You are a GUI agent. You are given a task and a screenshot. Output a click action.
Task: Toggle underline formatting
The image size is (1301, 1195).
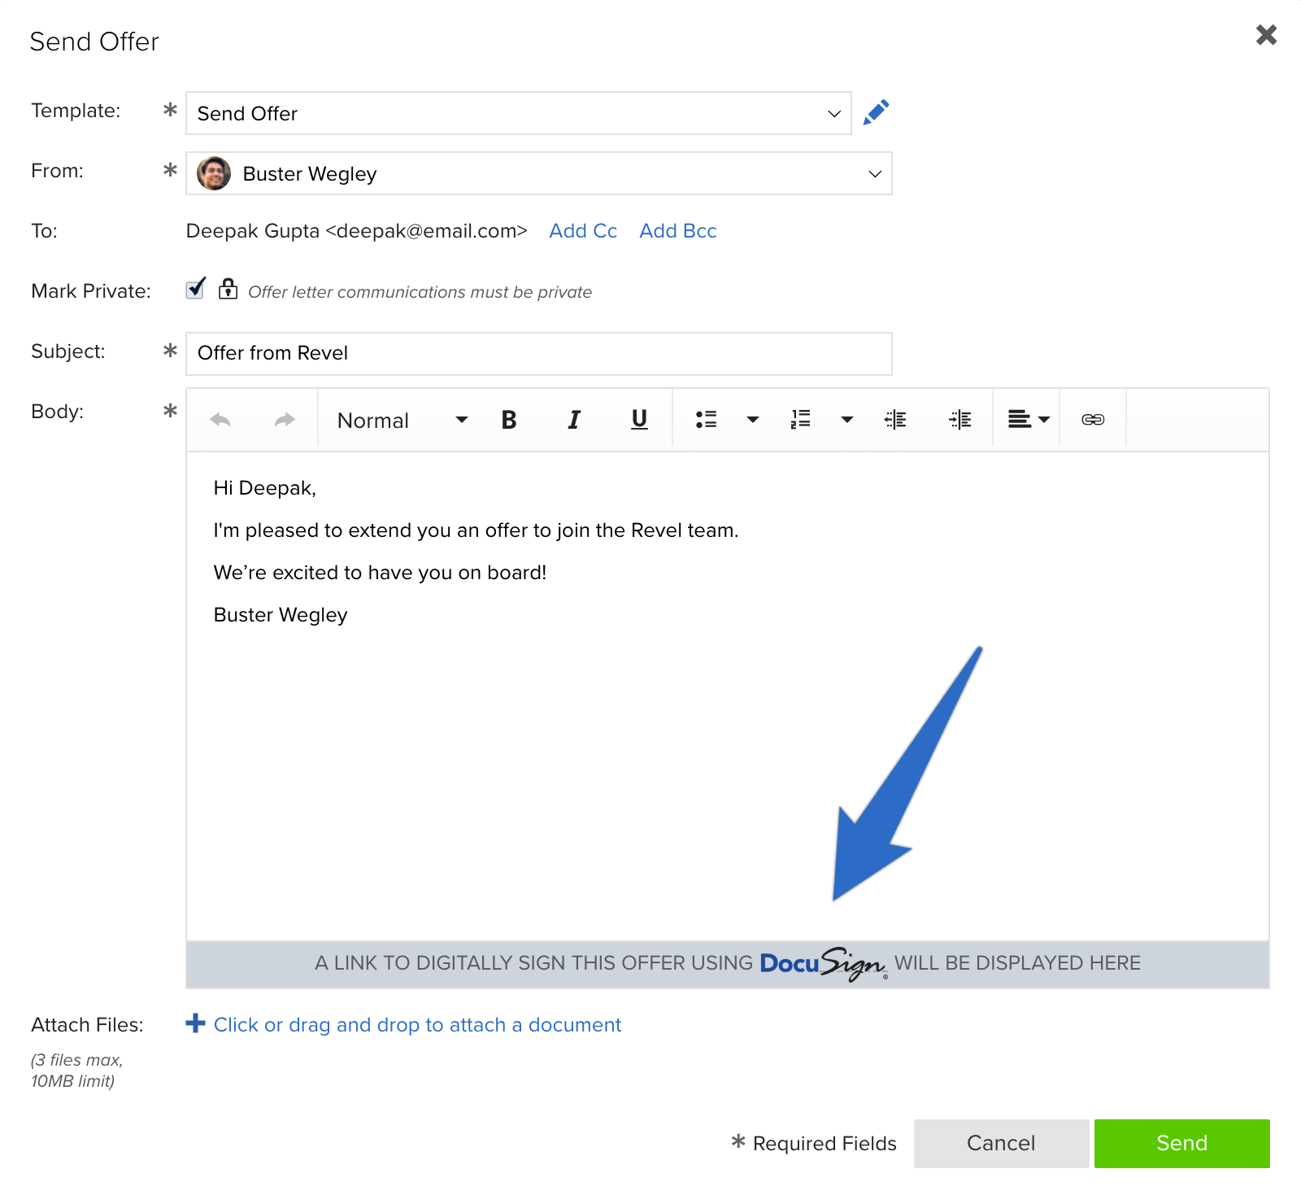[x=639, y=420]
